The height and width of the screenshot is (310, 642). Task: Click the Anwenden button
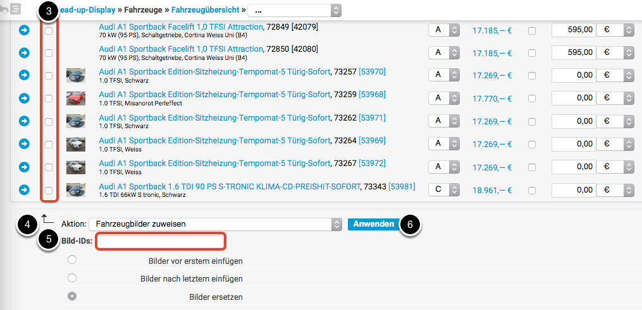point(373,224)
